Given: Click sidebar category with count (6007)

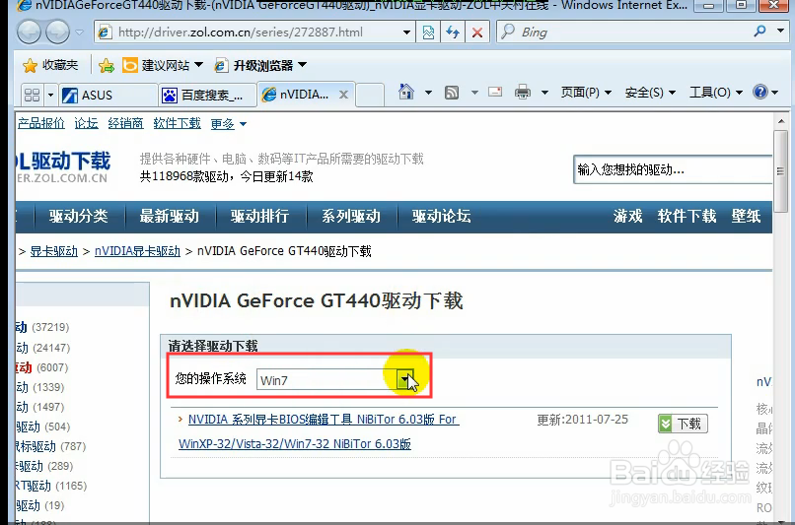Looking at the screenshot, I should (42, 367).
